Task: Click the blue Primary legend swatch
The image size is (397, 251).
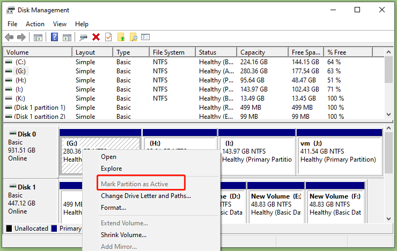Action: click(x=54, y=229)
